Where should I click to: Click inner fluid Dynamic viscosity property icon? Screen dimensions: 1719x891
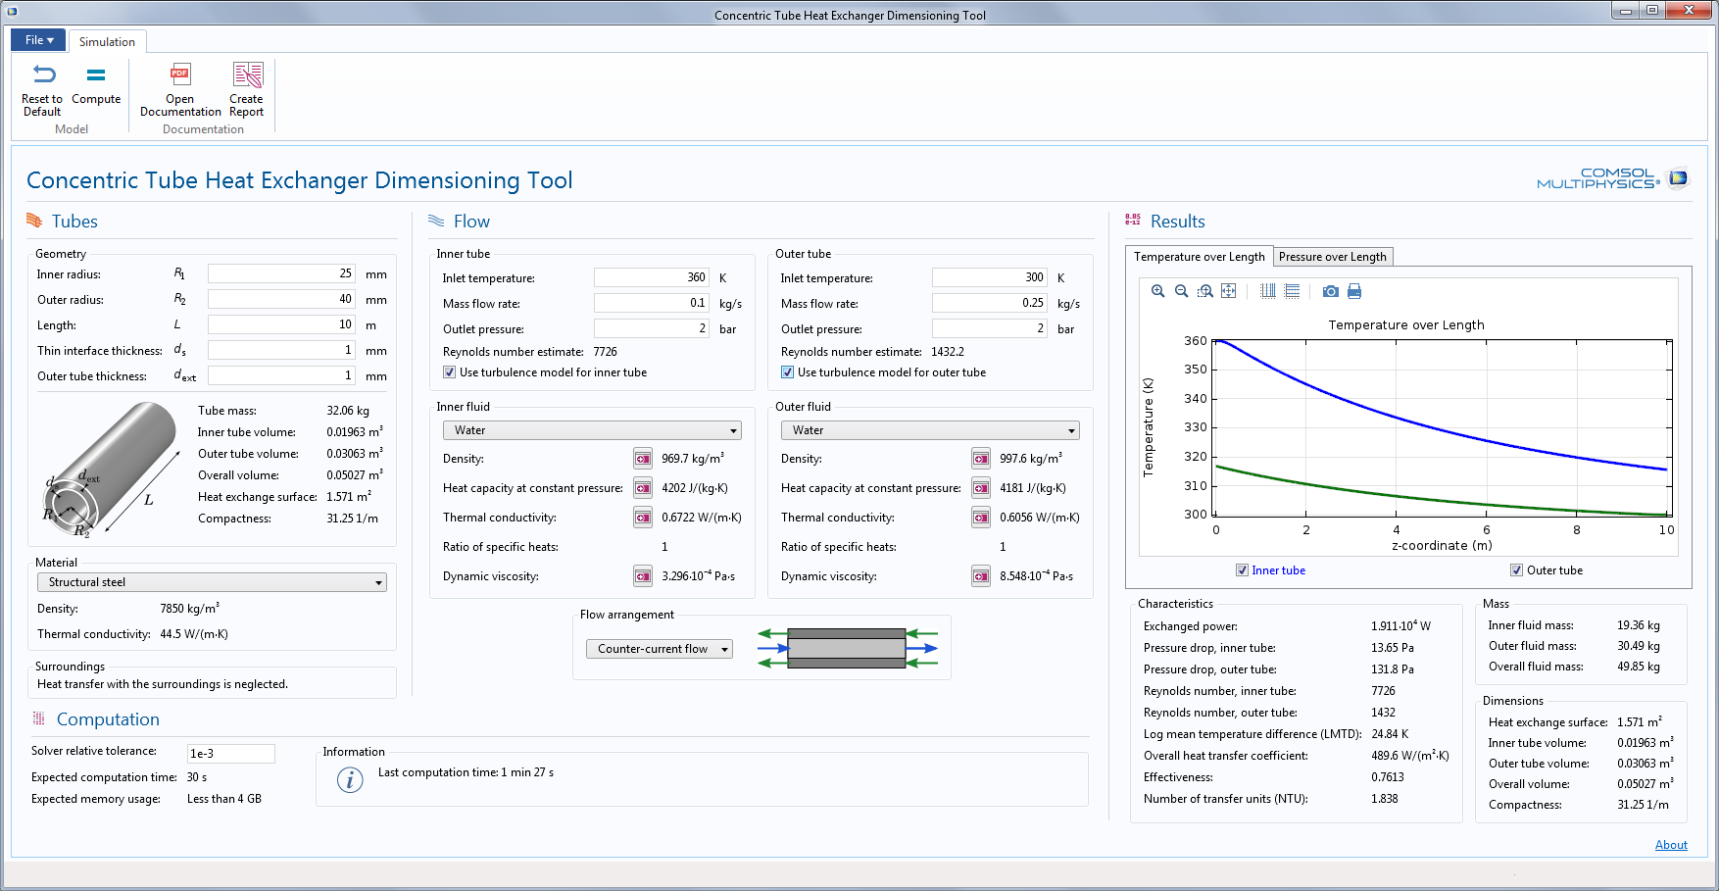tap(643, 576)
